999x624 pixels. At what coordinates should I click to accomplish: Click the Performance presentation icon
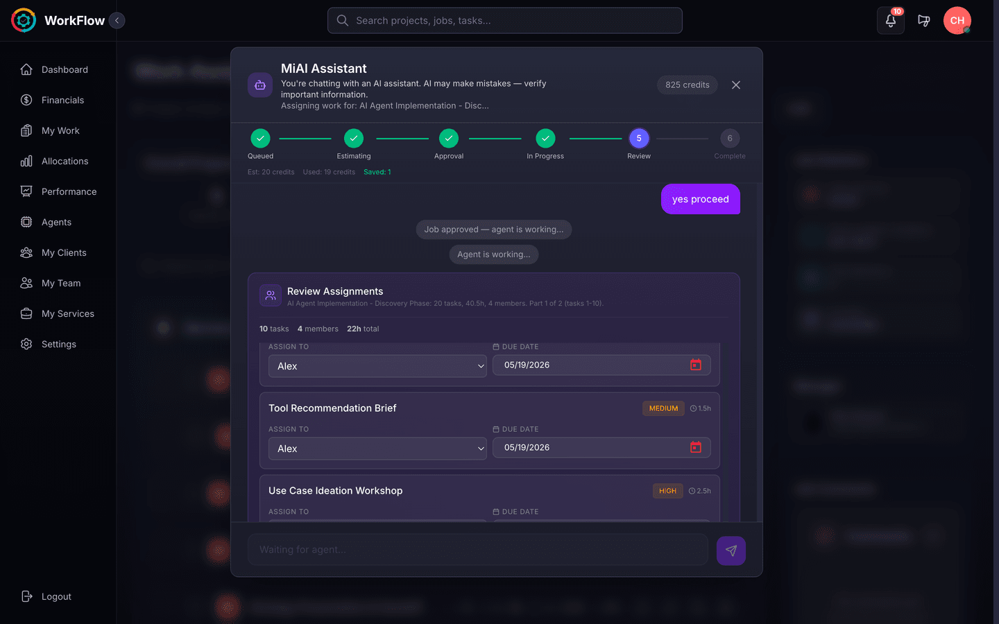click(x=26, y=191)
